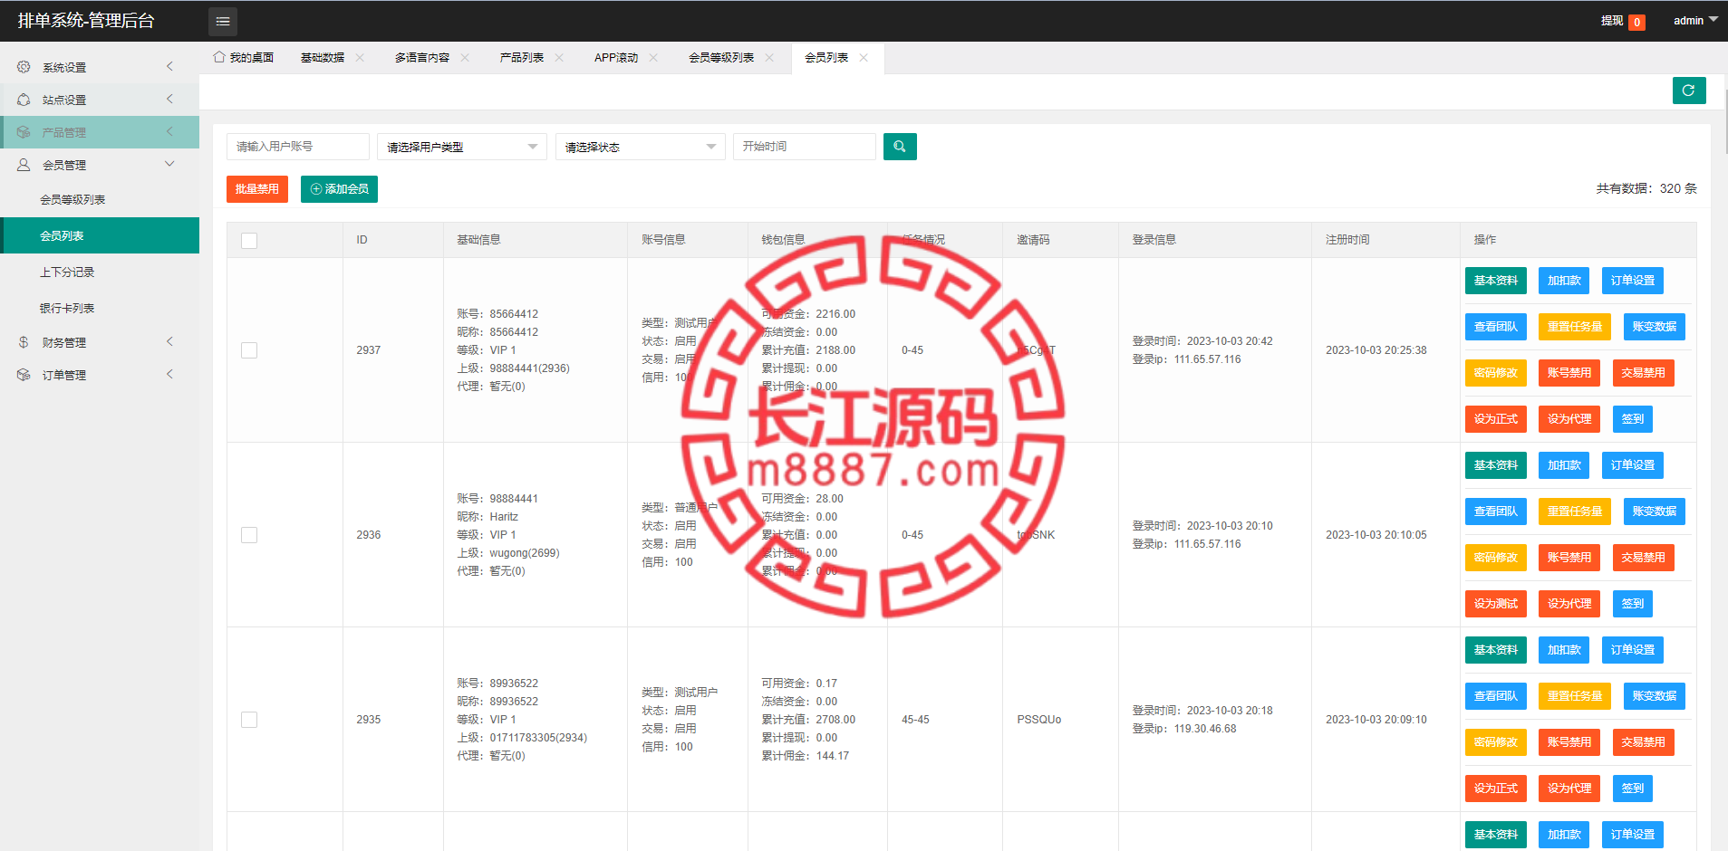Tick the checkbox for member 2937
The width and height of the screenshot is (1728, 851).
point(249,350)
